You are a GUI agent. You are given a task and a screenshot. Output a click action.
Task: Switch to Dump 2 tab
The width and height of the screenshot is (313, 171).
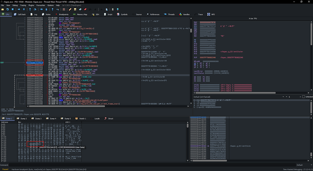pyautogui.click(x=22, y=119)
